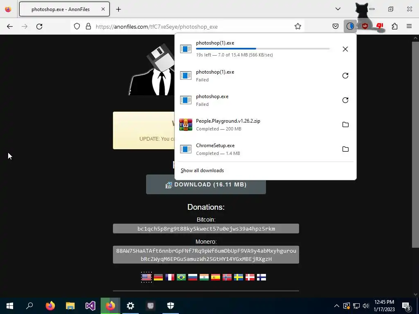419x314 pixels.
Task: Switch language to Russian flag
Action: [193, 278]
